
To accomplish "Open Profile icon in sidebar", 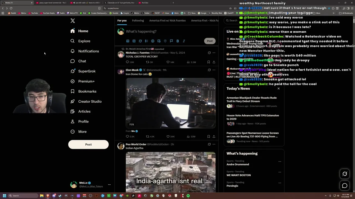I will click(72, 121).
